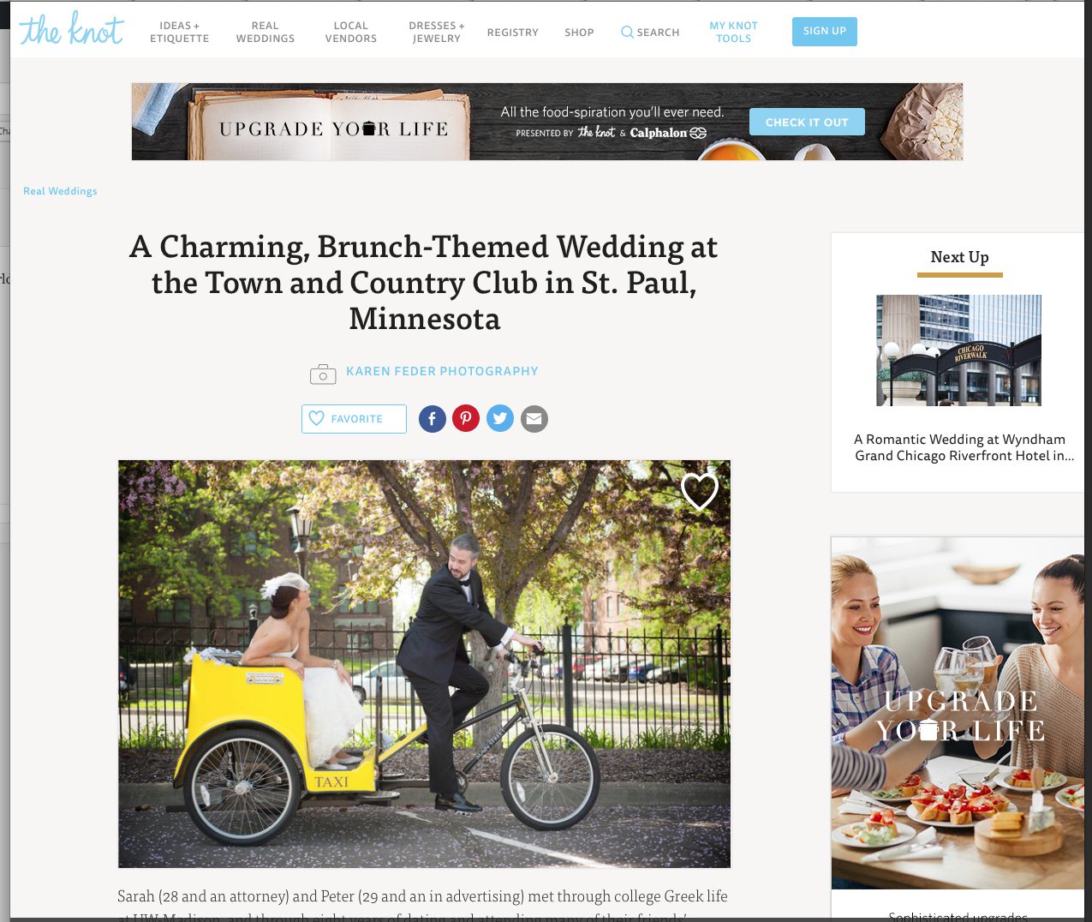Click The Knot logo
This screenshot has width=1092, height=922.
72,30
